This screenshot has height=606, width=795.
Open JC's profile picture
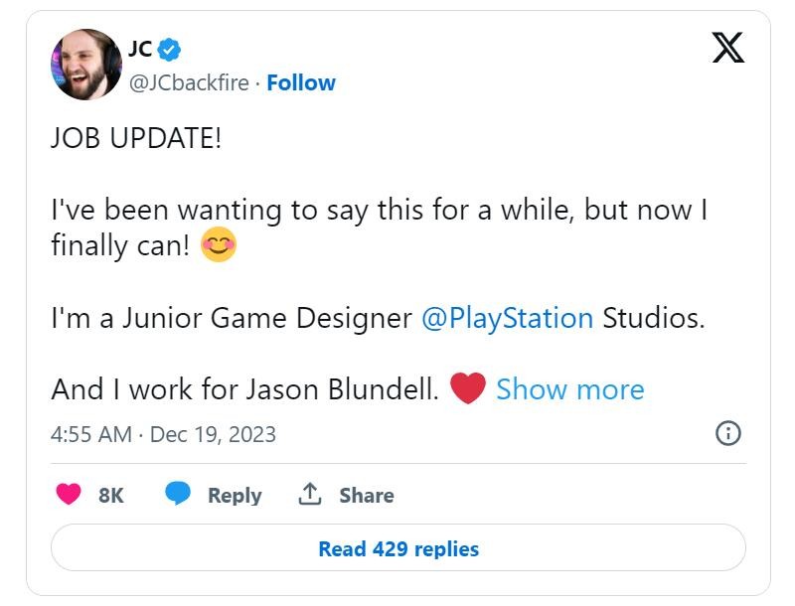point(86,65)
